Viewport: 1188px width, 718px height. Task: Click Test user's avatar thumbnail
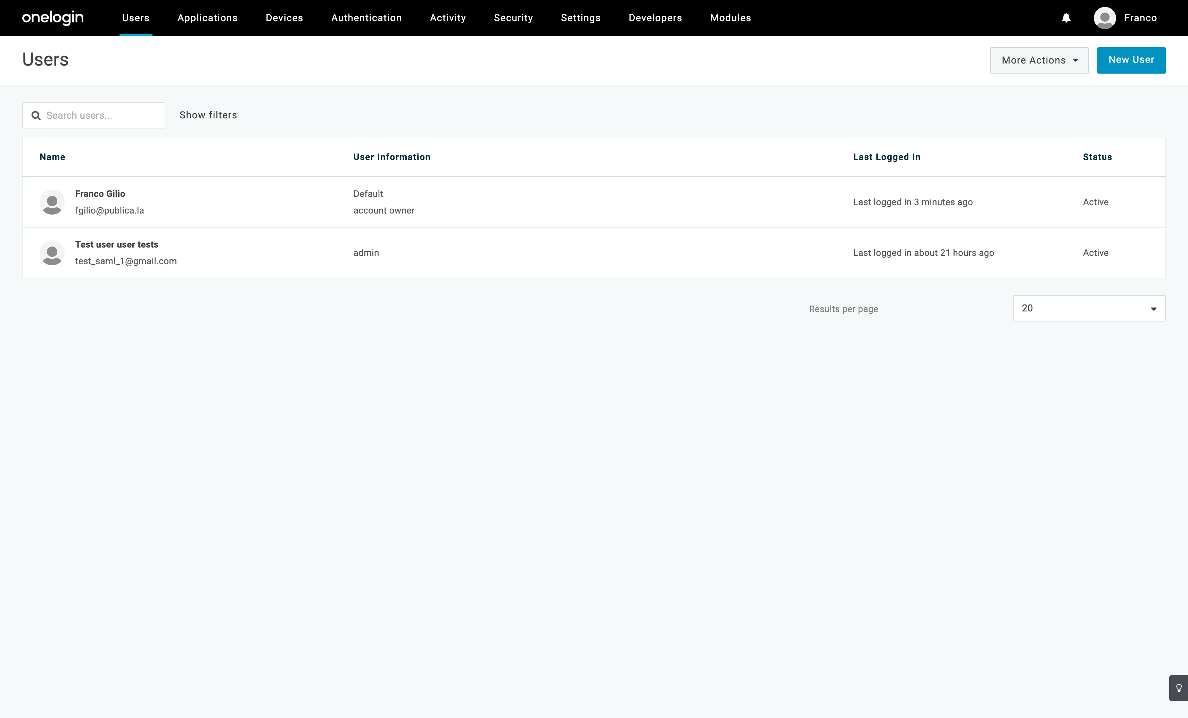point(52,252)
